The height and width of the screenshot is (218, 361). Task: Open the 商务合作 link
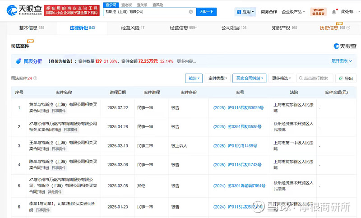268,12
